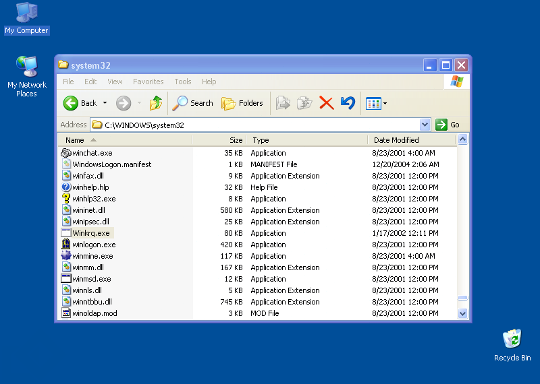The height and width of the screenshot is (384, 540).
Task: Sort by the Name column header
Action: click(125, 140)
